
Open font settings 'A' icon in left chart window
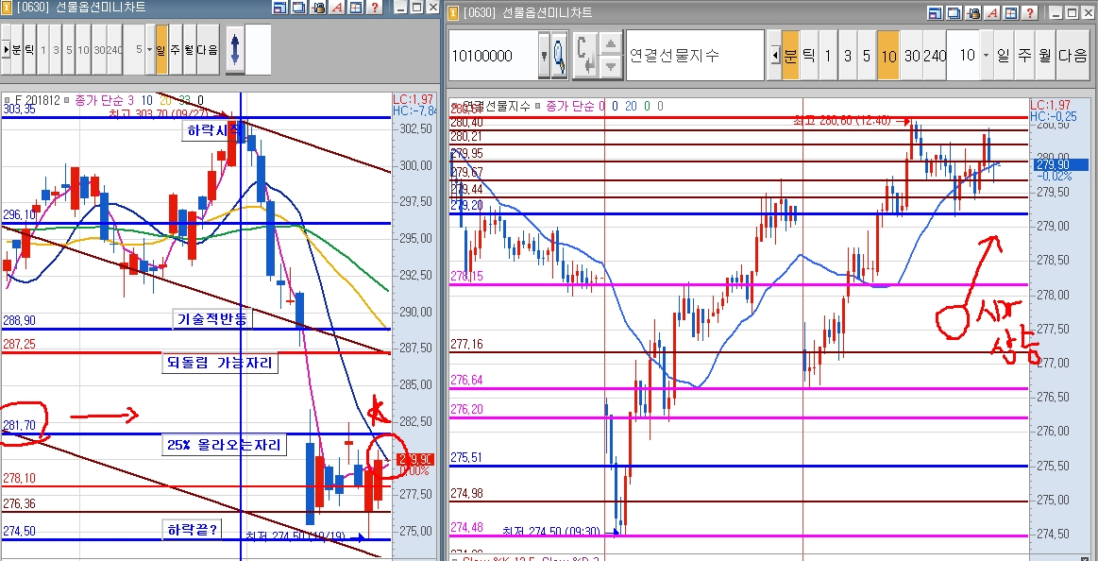point(337,8)
